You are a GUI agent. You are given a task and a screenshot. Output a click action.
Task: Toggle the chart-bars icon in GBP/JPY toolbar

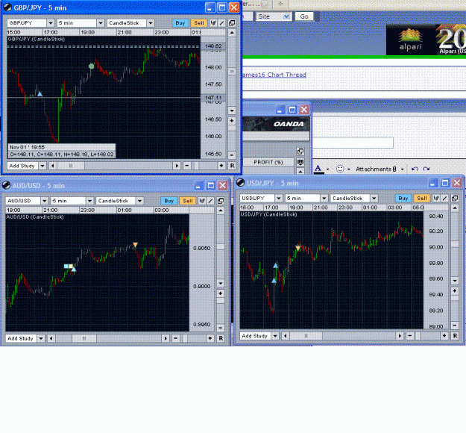click(213, 23)
